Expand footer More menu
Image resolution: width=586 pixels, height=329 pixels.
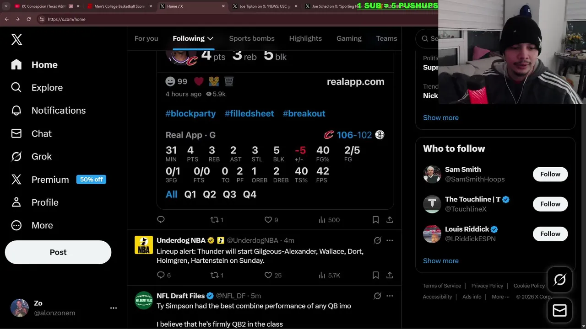pos(500,297)
